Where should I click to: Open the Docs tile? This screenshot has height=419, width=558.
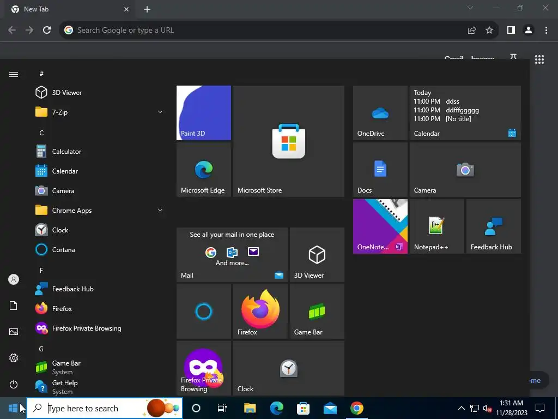[x=380, y=170]
